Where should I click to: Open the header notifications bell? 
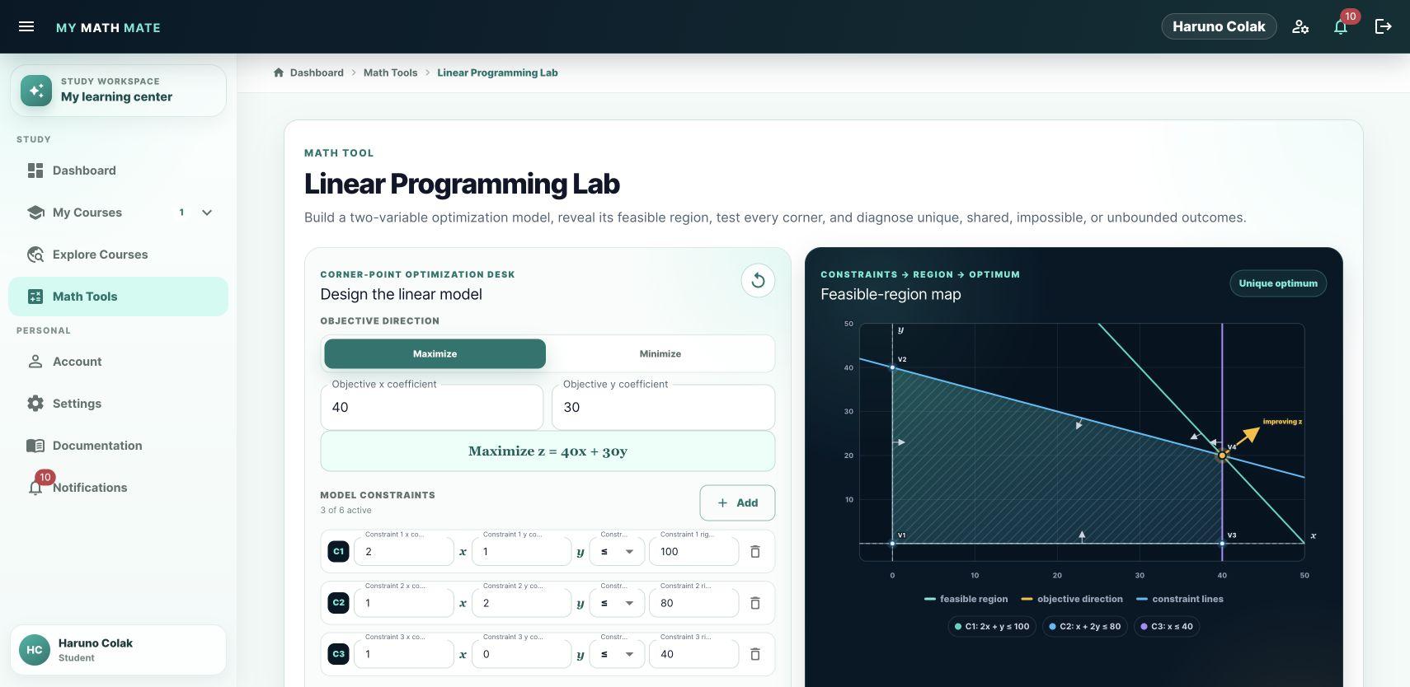(x=1341, y=26)
